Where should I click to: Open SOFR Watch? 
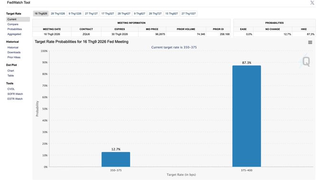click(15, 94)
